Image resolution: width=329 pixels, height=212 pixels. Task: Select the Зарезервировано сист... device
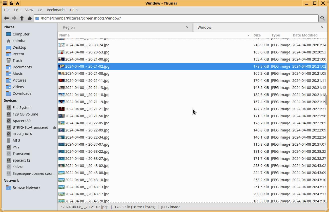click(34, 174)
